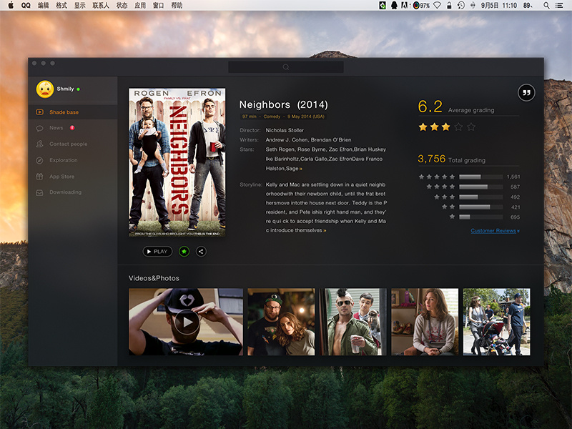Image resolution: width=572 pixels, height=429 pixels.
Task: Open the 应用 menu
Action: [140, 5]
